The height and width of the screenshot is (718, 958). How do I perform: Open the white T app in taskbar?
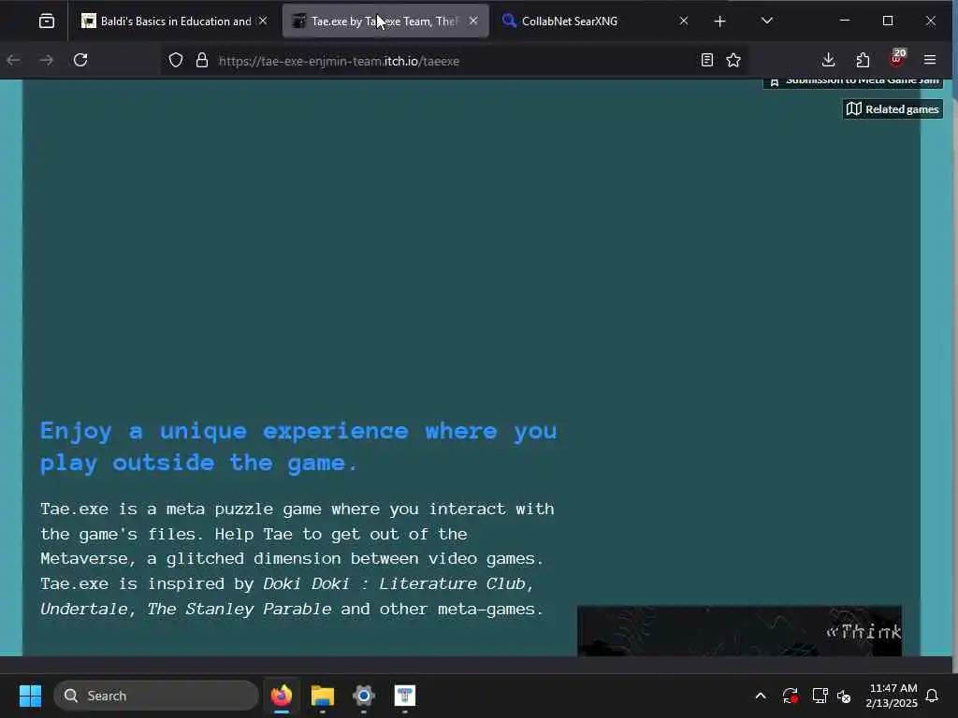404,696
